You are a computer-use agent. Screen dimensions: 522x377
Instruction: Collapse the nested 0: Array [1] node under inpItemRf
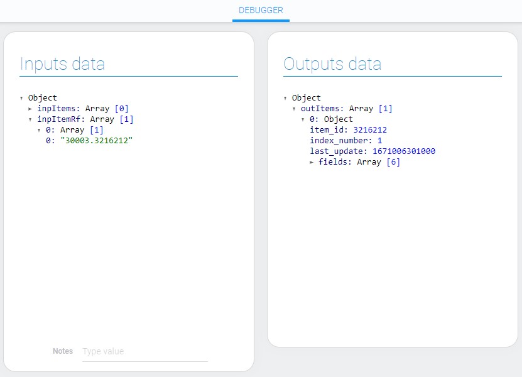[39, 130]
